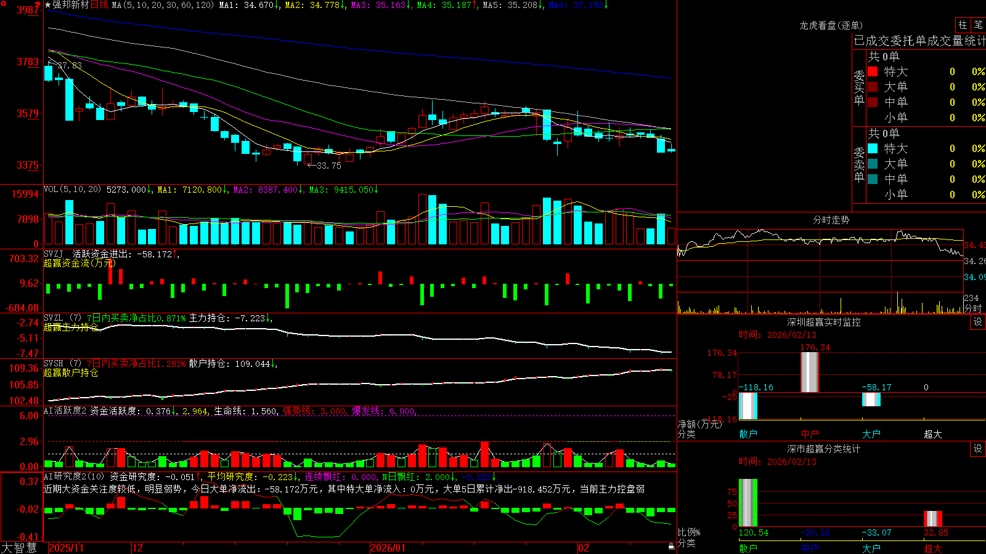Select 中户 category in 深圳超赢实时监控
This screenshot has height=554, width=986.
click(810, 434)
